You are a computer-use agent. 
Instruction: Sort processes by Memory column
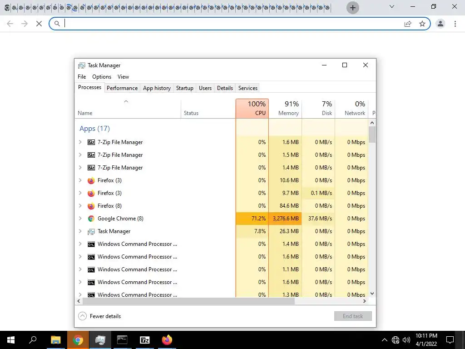pos(285,109)
